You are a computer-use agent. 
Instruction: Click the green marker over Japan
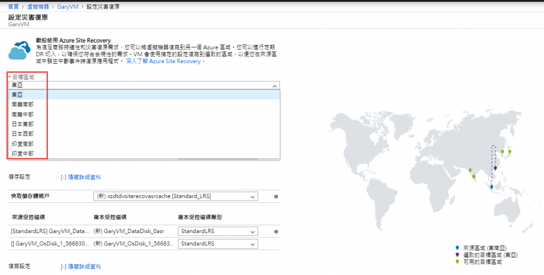509,151
